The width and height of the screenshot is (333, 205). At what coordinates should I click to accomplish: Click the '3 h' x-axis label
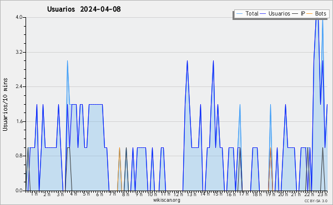60,194
